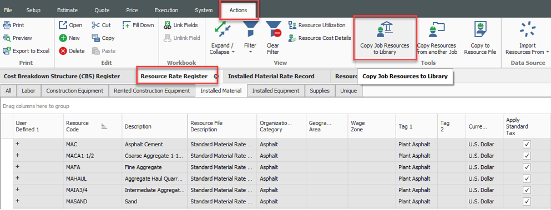Open Cost Breakdown Structure (CBS) Register tab
This screenshot has width=551, height=210.
pos(62,76)
